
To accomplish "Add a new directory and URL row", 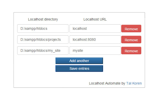I will point(79,61).
